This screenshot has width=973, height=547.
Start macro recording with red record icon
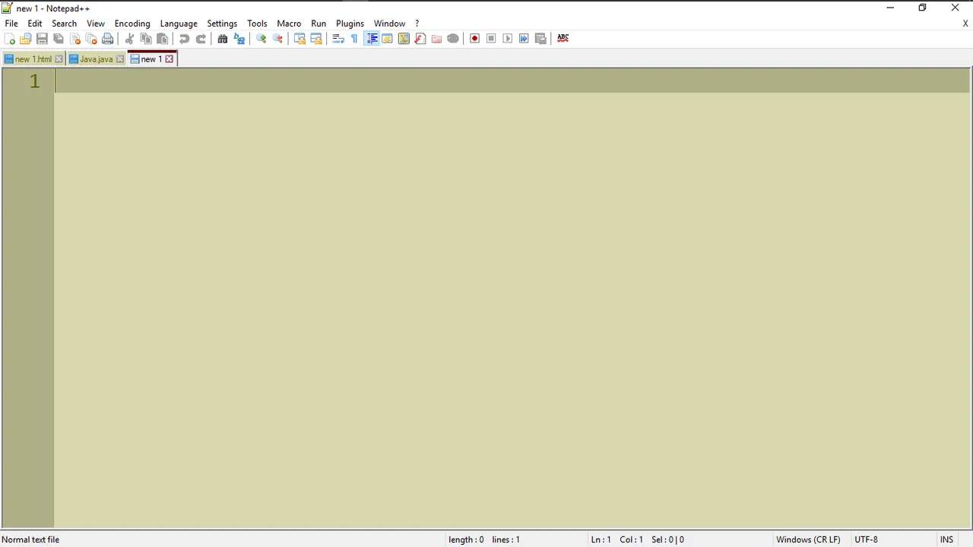point(474,39)
